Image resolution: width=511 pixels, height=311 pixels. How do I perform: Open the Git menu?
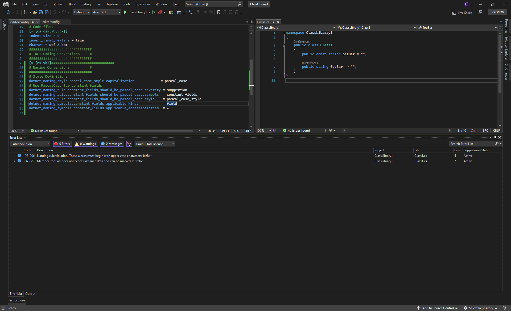tap(46, 4)
